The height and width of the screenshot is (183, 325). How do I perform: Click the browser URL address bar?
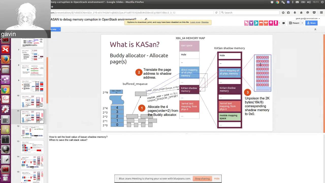pyautogui.click(x=132, y=12)
